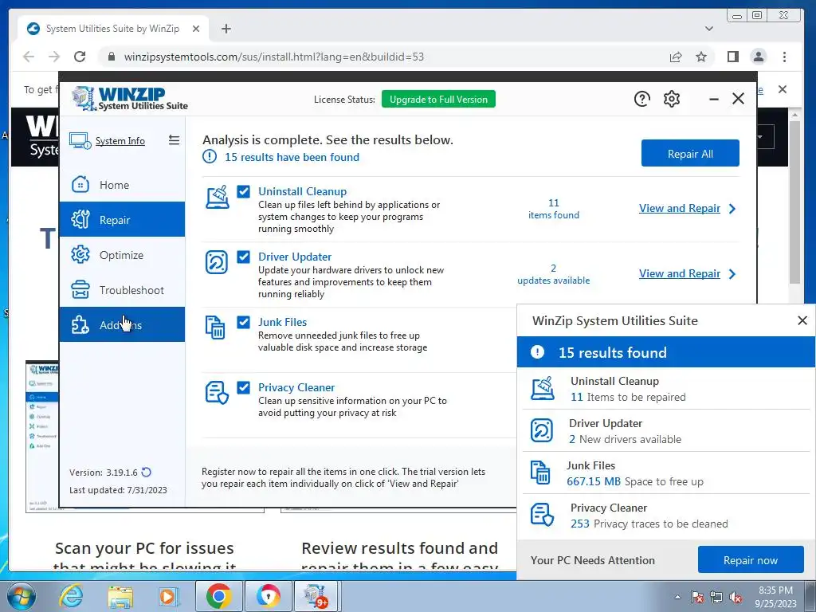Toggle Chrome side panel icon
The height and width of the screenshot is (612, 816).
click(733, 57)
